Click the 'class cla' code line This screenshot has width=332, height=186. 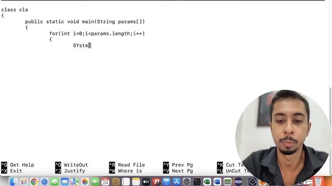tap(15, 10)
